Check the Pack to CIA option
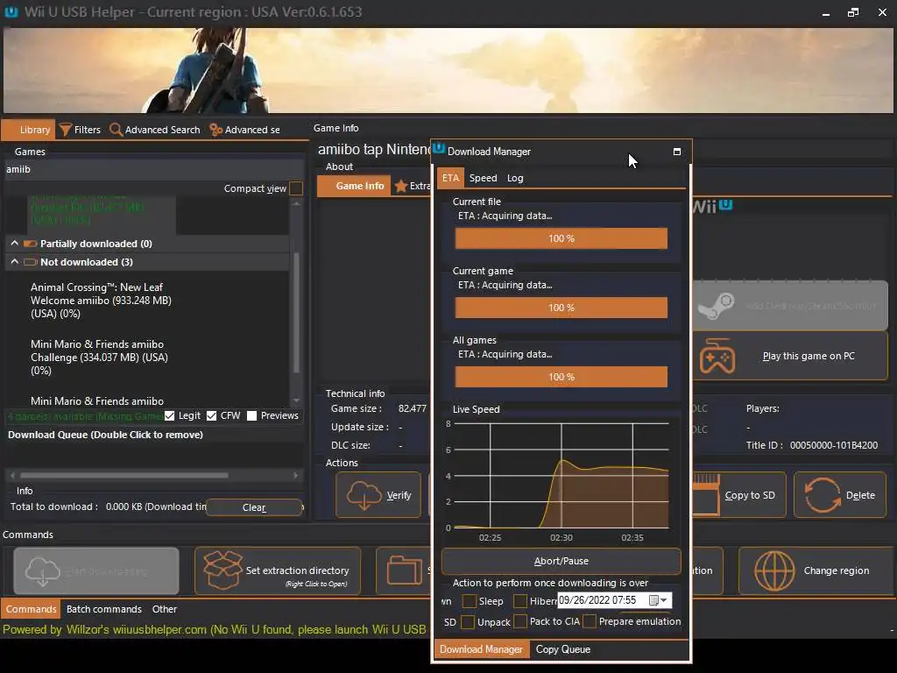Screen dimensions: 897x673 pos(520,621)
